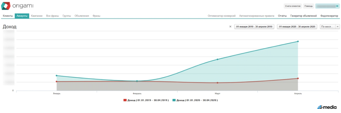
Task: Open Автоматизированные правила
Action: (257, 16)
